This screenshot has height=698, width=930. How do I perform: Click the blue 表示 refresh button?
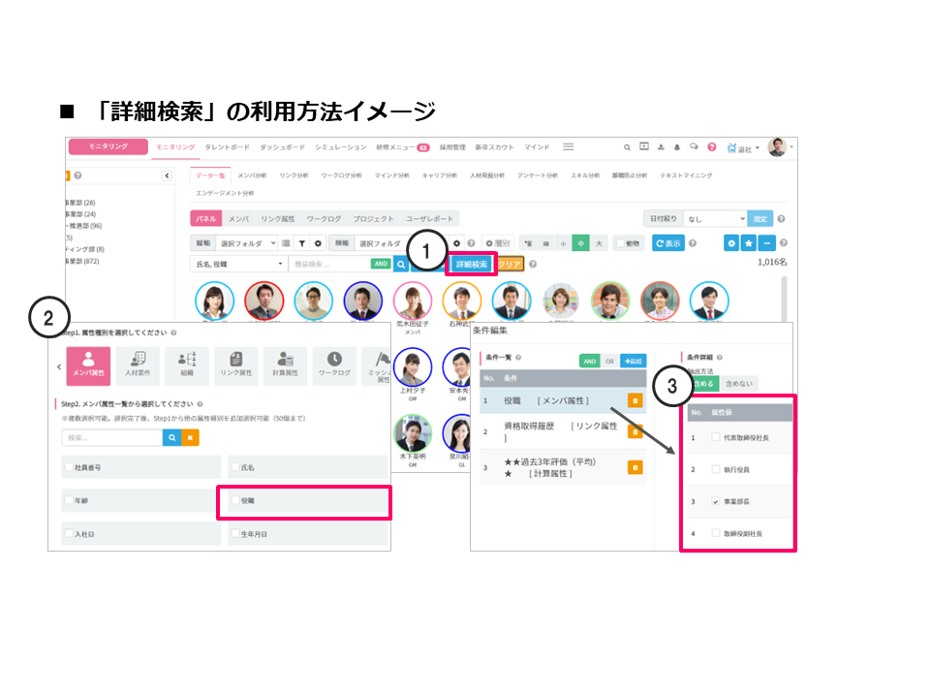[x=667, y=243]
